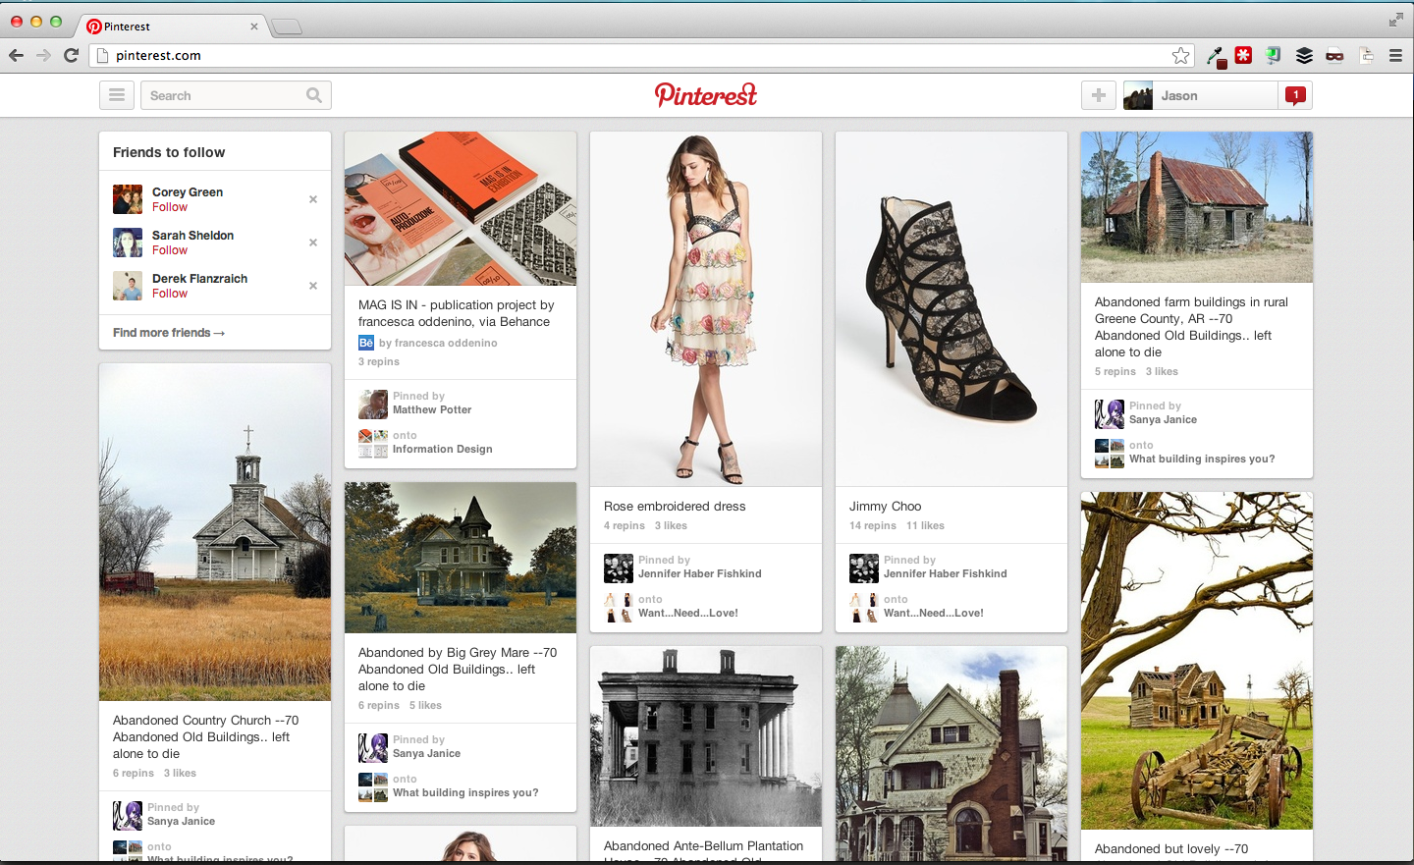The height and width of the screenshot is (865, 1414).
Task: Open a new browser tab
Action: pyautogui.click(x=287, y=27)
